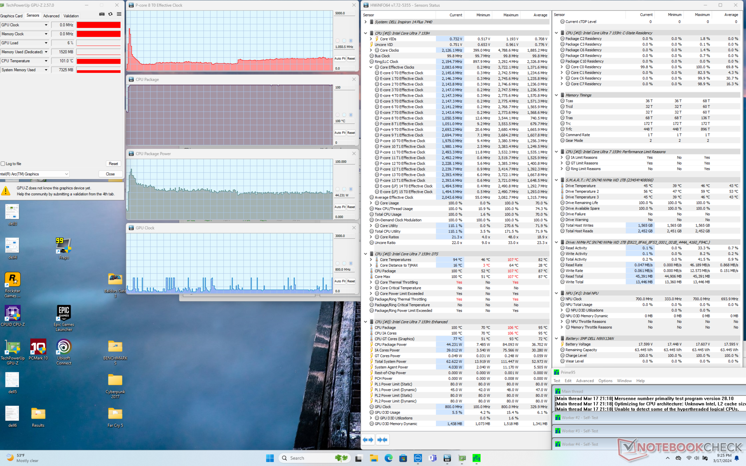
Task: Open the Options menu in Prime95
Action: coord(605,381)
